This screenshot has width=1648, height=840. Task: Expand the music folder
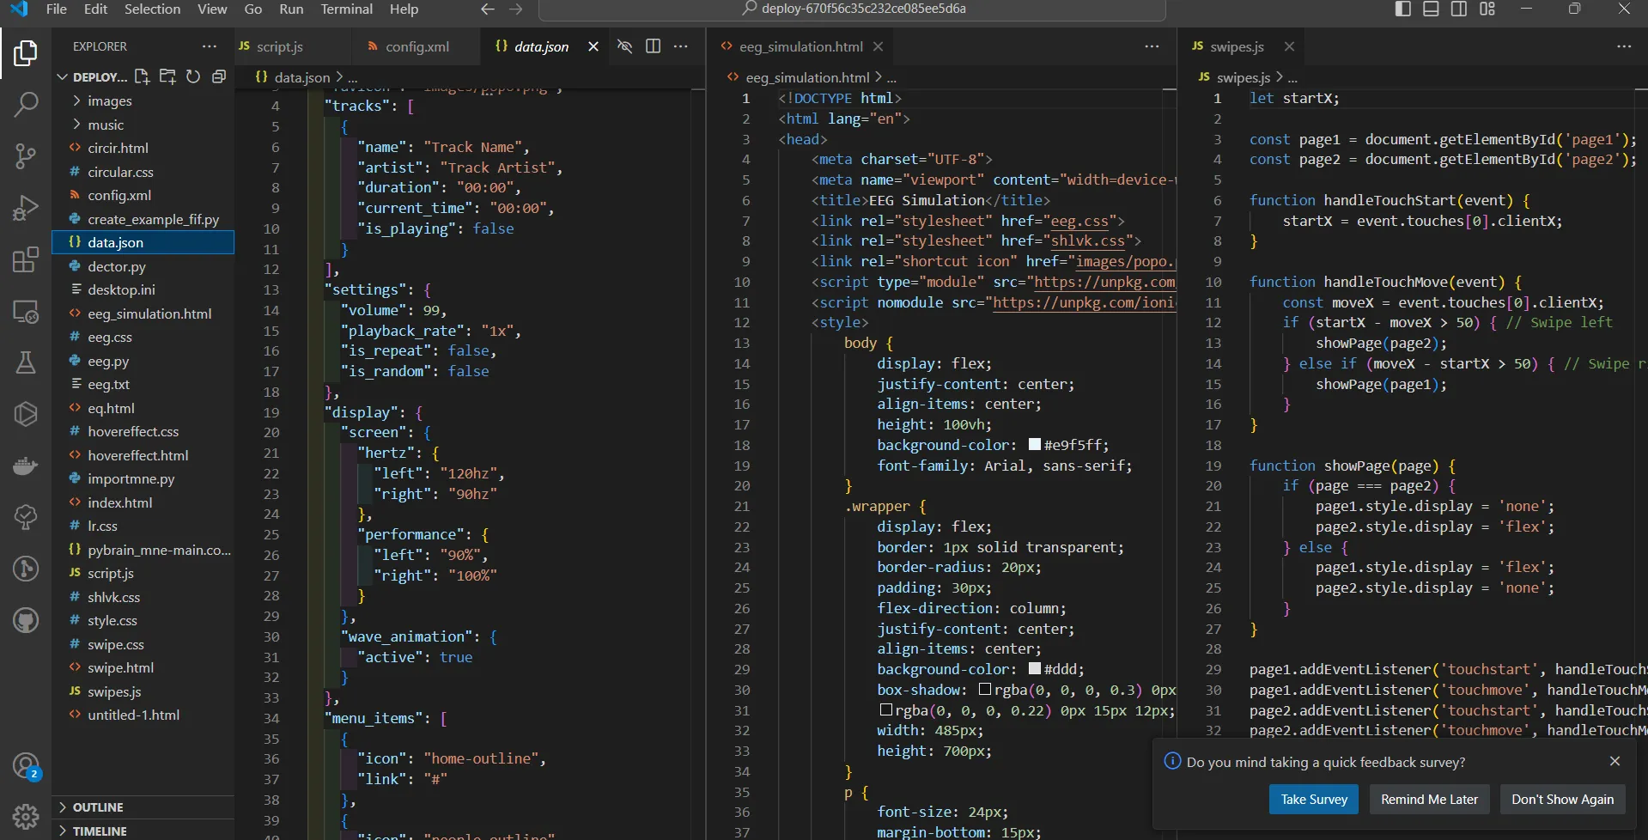[143, 125]
